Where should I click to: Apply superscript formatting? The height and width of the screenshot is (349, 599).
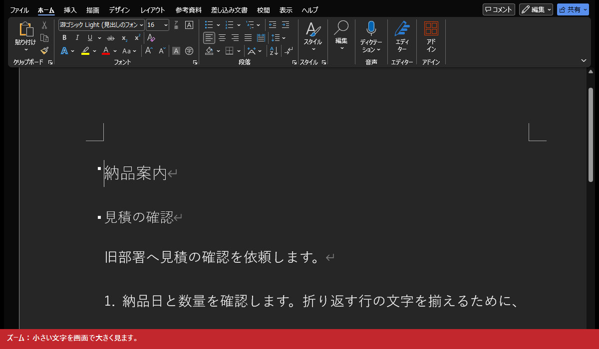pyautogui.click(x=137, y=38)
